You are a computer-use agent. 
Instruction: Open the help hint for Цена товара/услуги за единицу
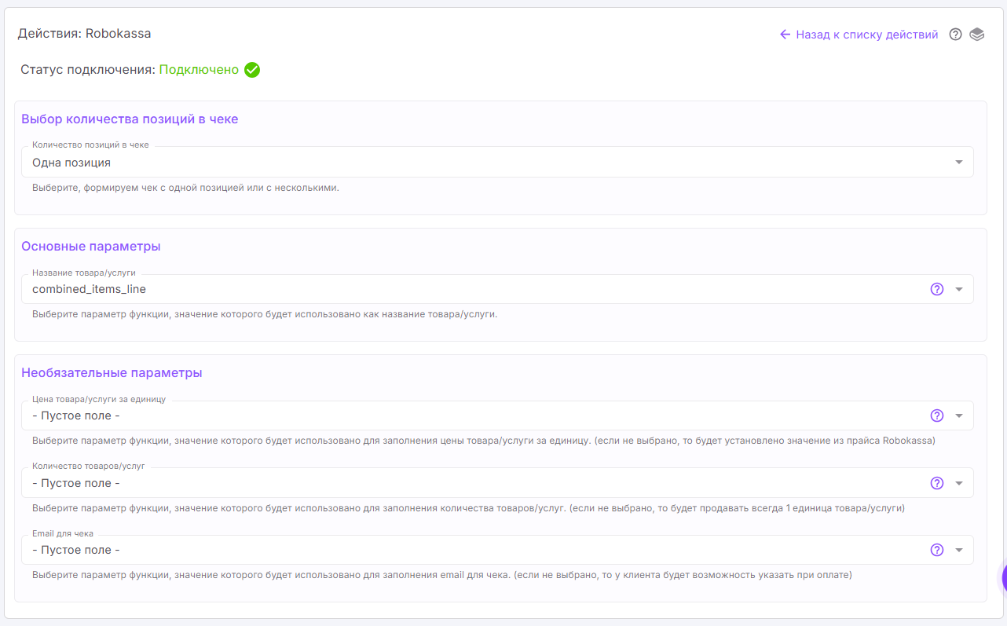pyautogui.click(x=936, y=416)
